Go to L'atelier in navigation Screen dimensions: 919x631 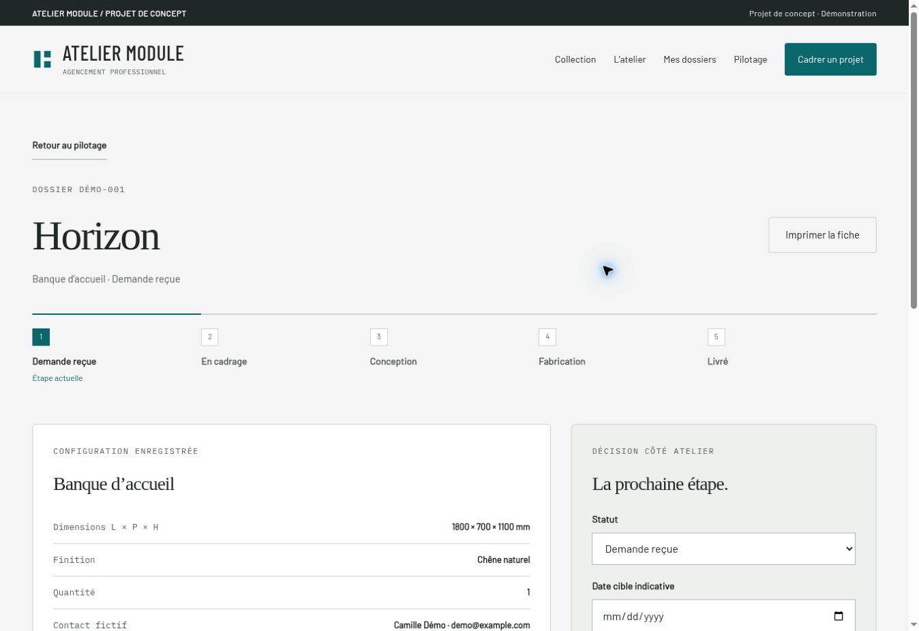(629, 59)
